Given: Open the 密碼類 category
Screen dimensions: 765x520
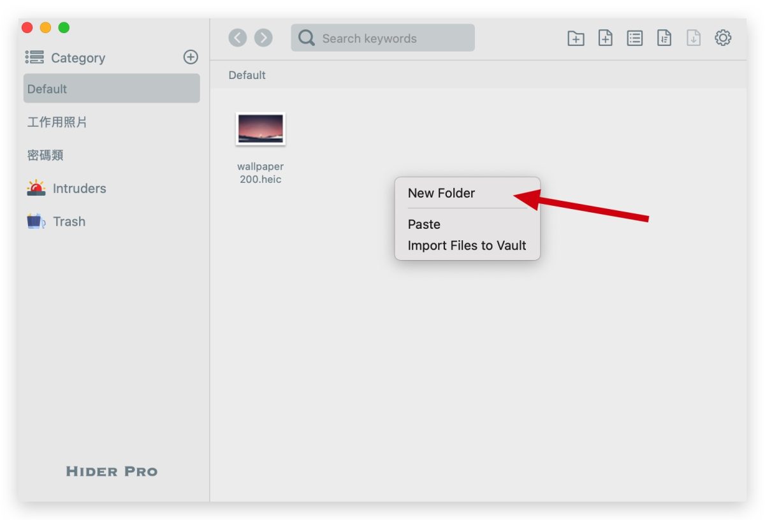Looking at the screenshot, I should tap(45, 155).
